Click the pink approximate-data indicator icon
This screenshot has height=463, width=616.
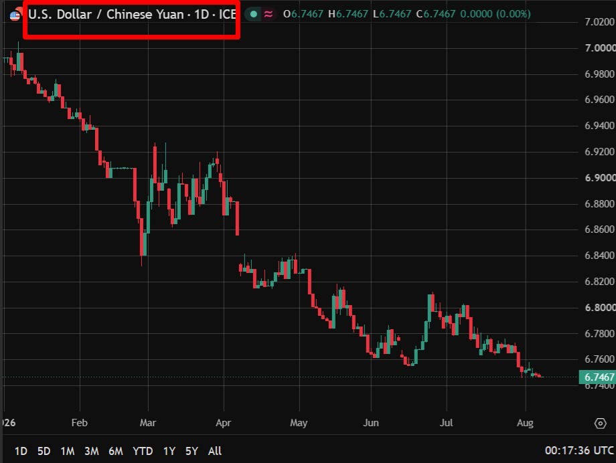[268, 14]
